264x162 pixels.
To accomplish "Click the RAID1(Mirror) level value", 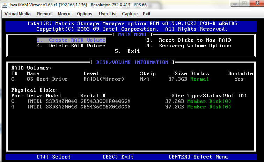I will [x=104, y=79].
